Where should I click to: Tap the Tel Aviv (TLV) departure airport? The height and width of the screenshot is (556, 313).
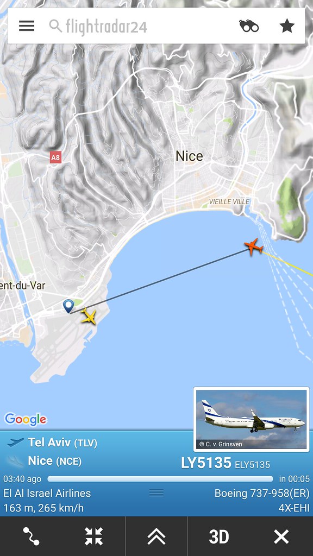pos(62,443)
